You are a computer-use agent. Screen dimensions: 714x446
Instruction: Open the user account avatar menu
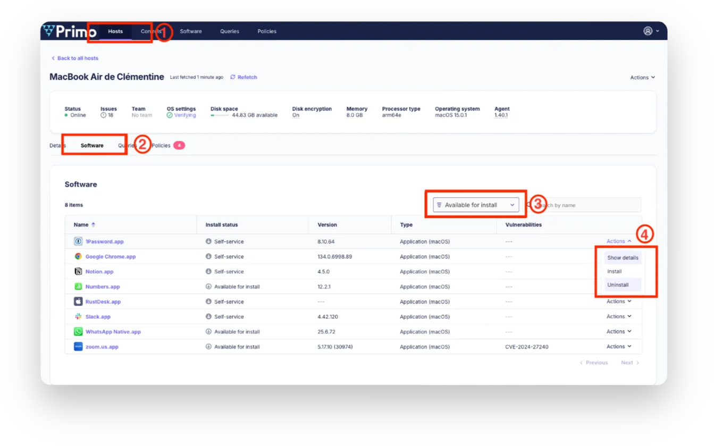coord(651,31)
